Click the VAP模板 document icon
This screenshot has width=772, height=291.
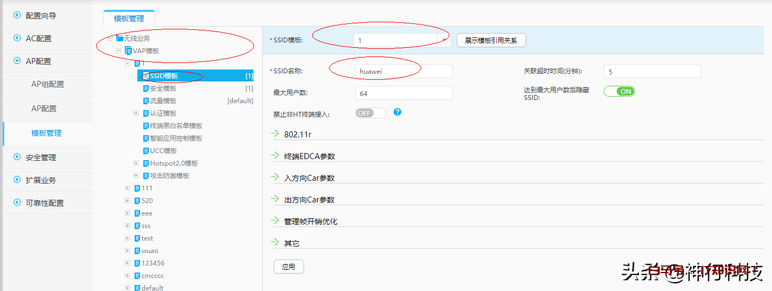129,51
